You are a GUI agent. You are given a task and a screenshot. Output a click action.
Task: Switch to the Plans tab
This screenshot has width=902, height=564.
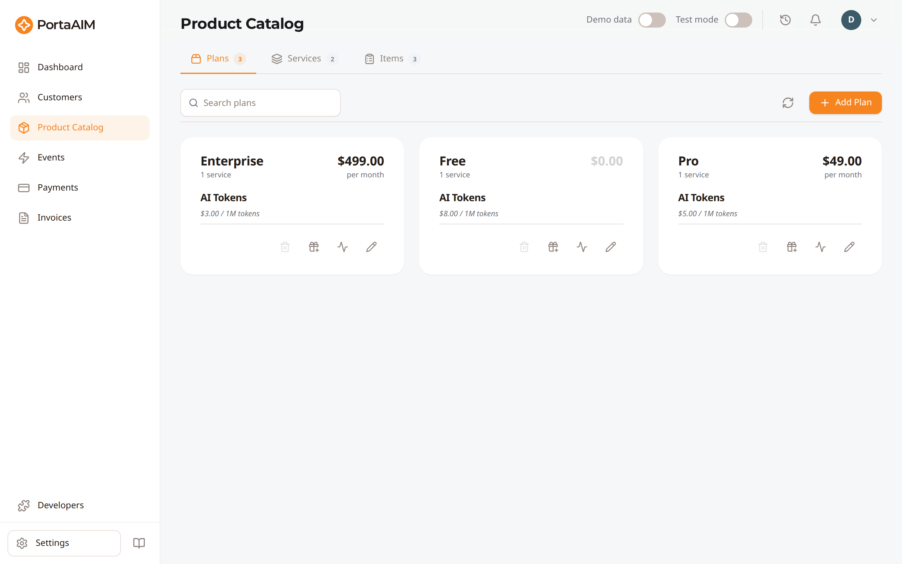coord(218,59)
